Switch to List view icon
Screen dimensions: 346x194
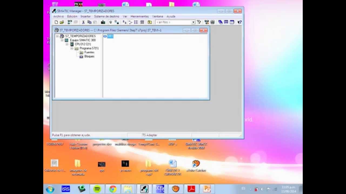pyautogui.click(x=136, y=22)
